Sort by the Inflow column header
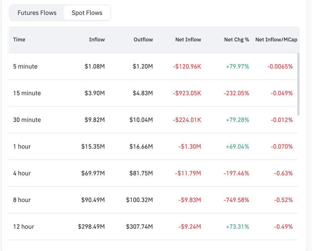Viewport: 312px width, 251px height. tap(97, 40)
